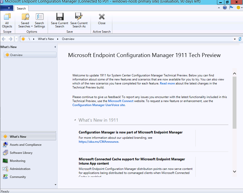Click Microsoft Connected Cache support heading
The height and width of the screenshot is (193, 243).
pos(132,161)
